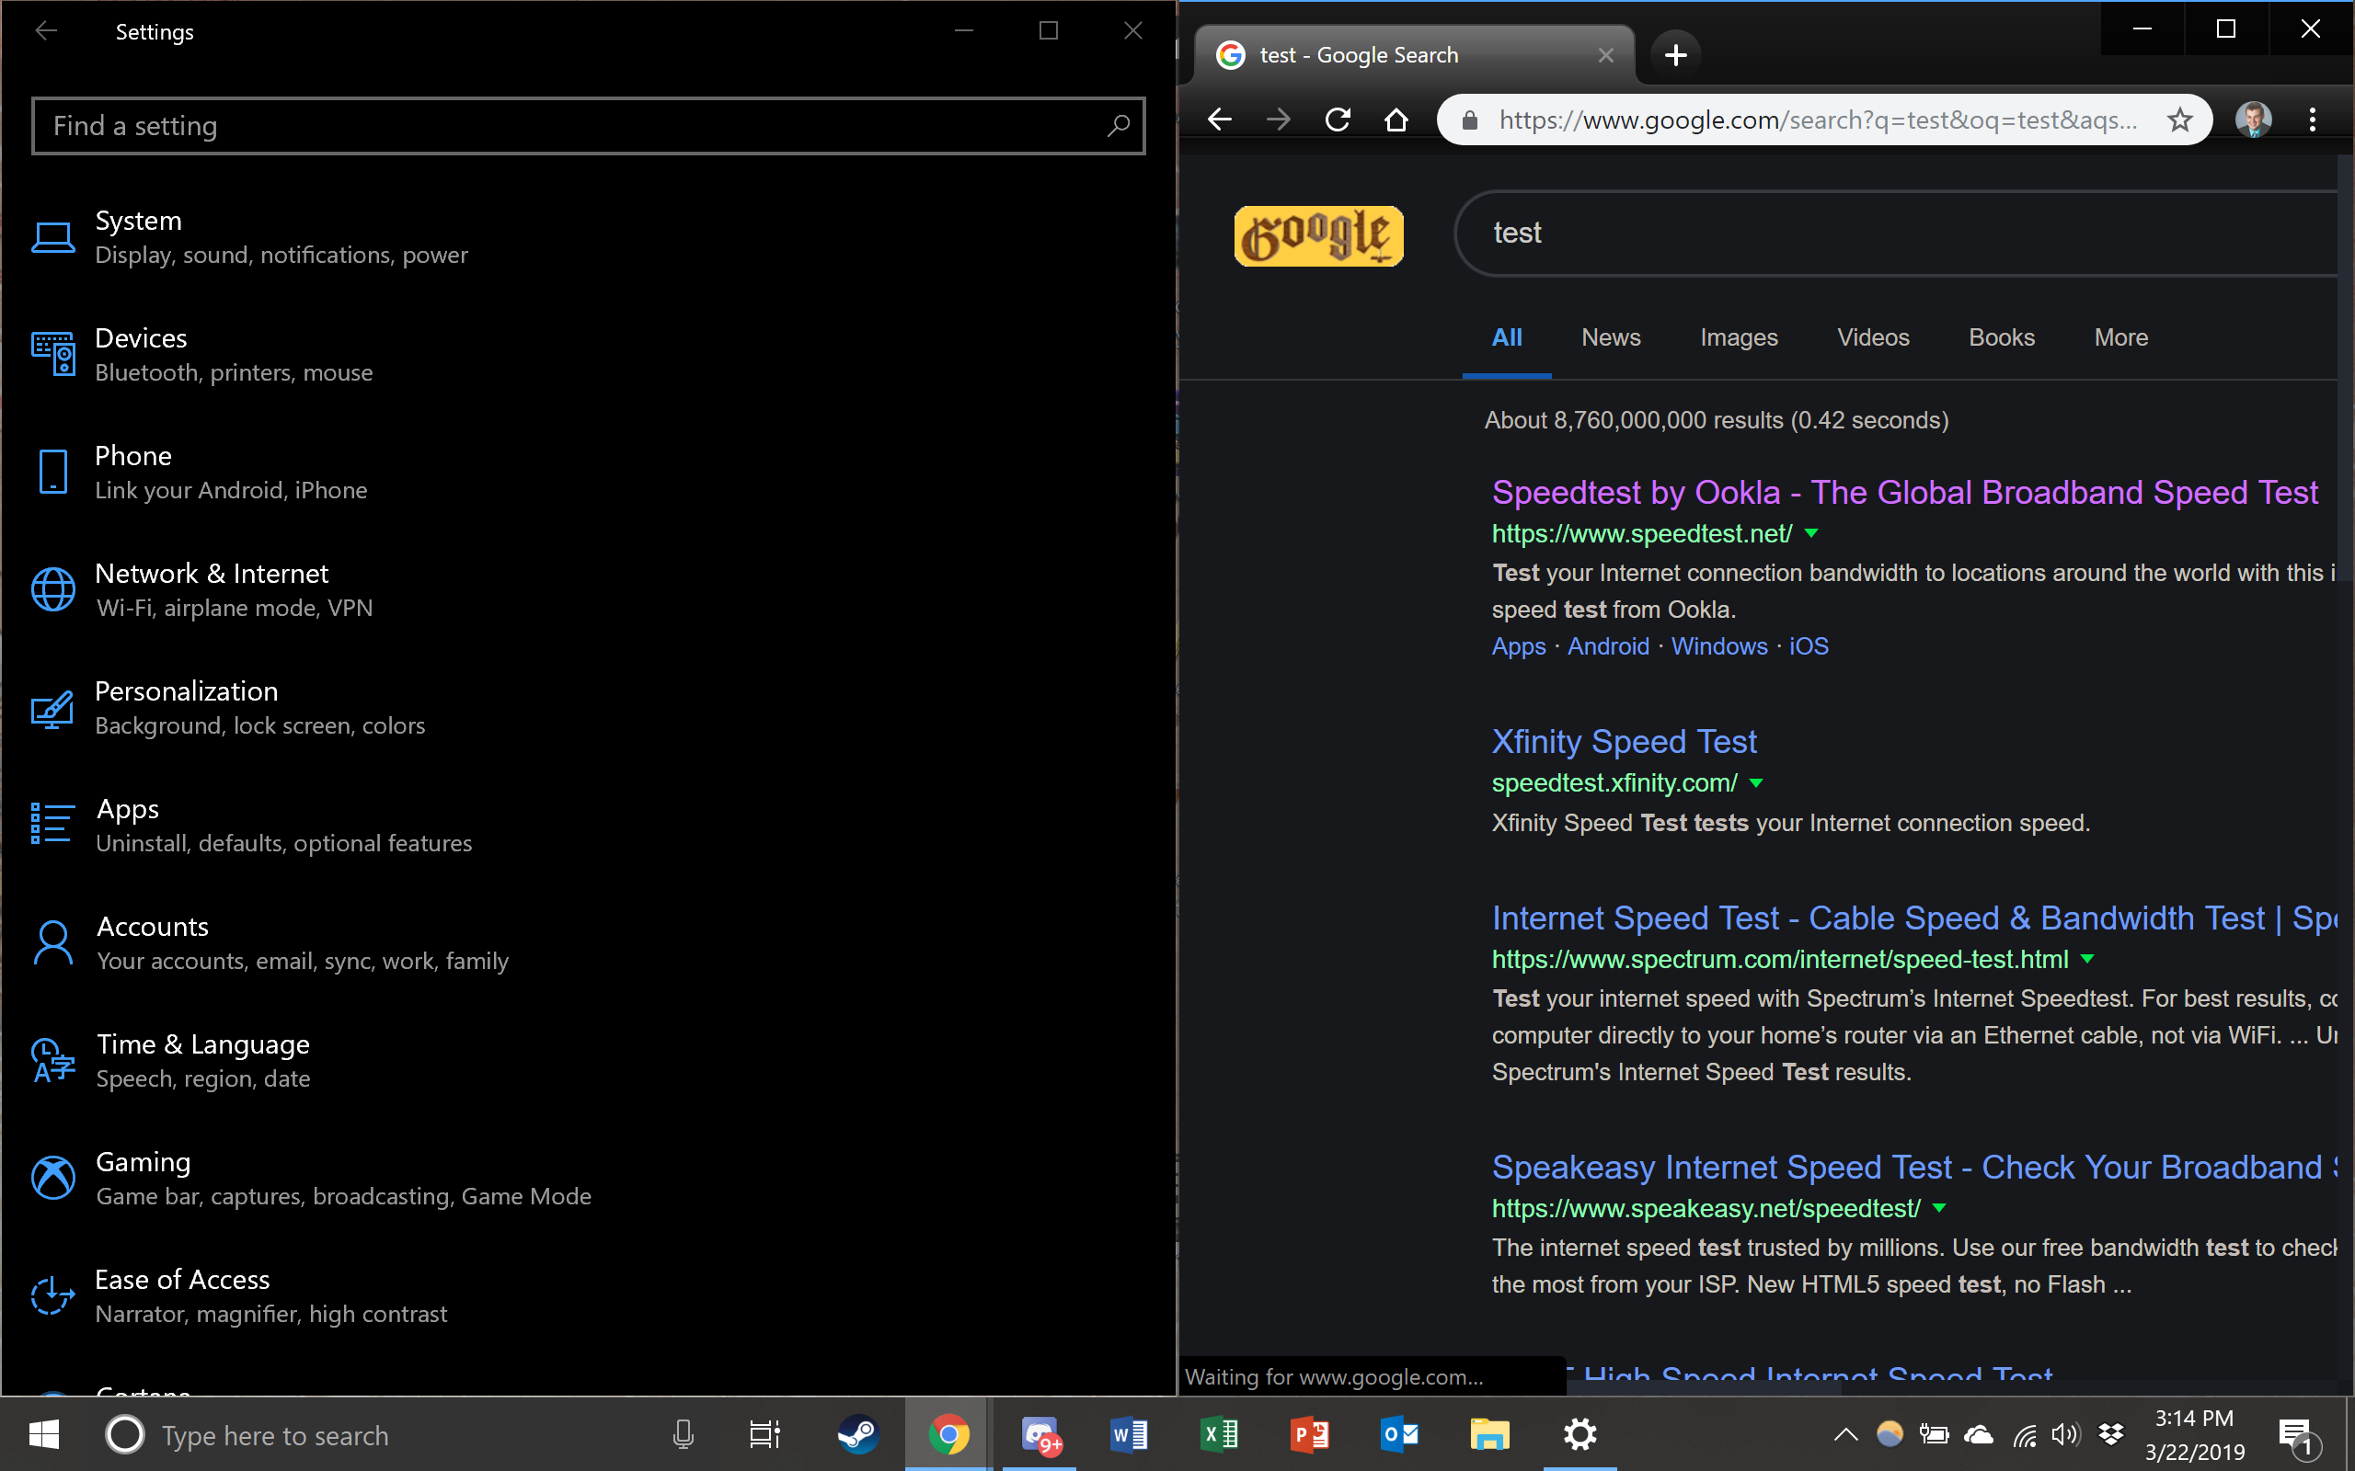
Task: Open Speakeasy Internet Speed Test result
Action: [x=1914, y=1167]
